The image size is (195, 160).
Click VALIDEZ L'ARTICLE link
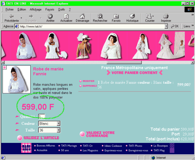[41, 138]
